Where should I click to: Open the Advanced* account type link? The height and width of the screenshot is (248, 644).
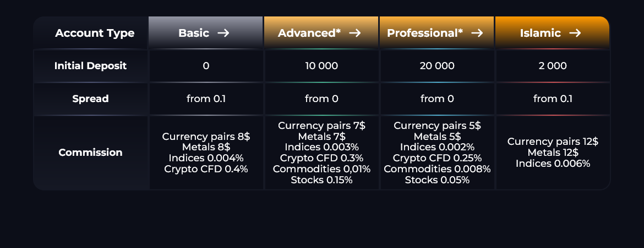[309, 33]
